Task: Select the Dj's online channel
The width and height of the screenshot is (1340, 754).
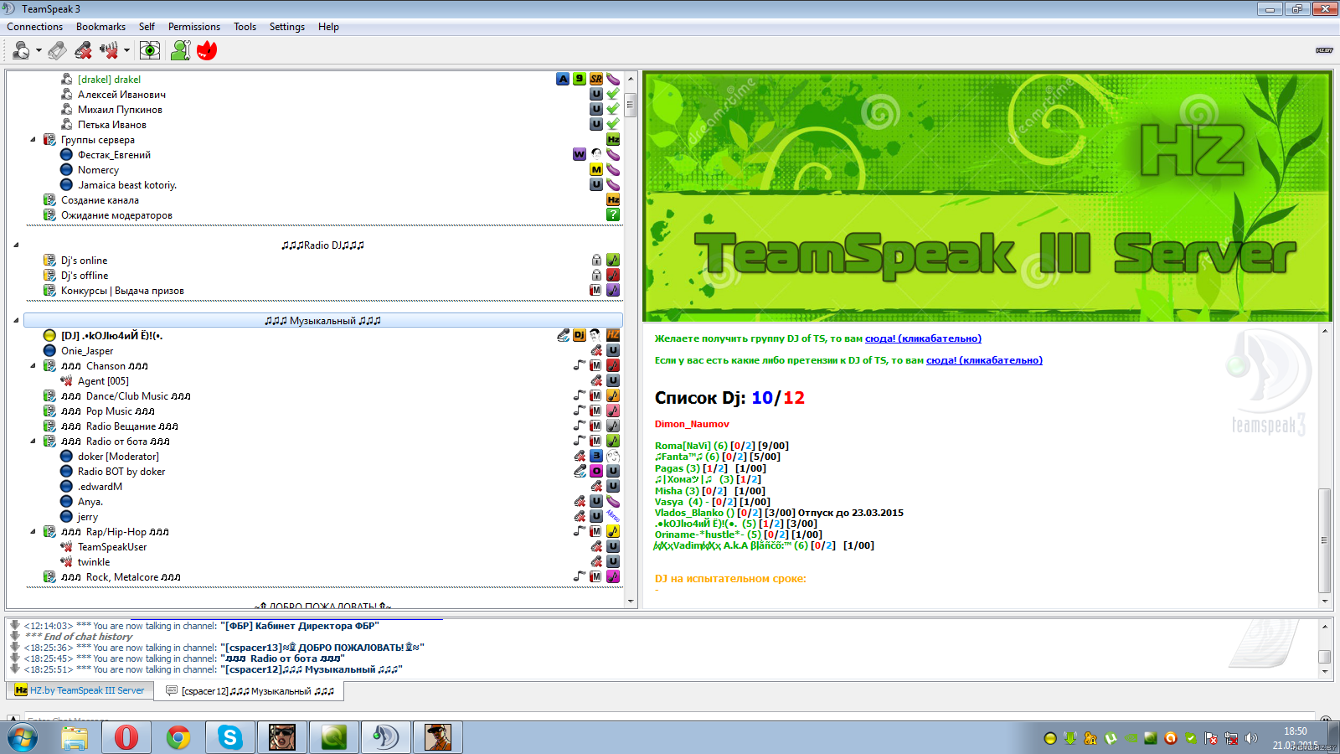Action: 84,261
